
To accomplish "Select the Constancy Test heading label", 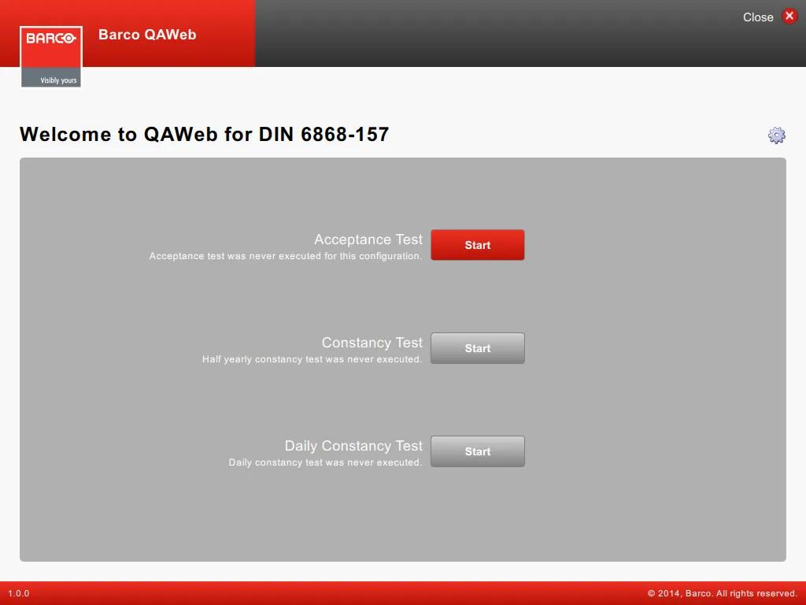I will [372, 343].
